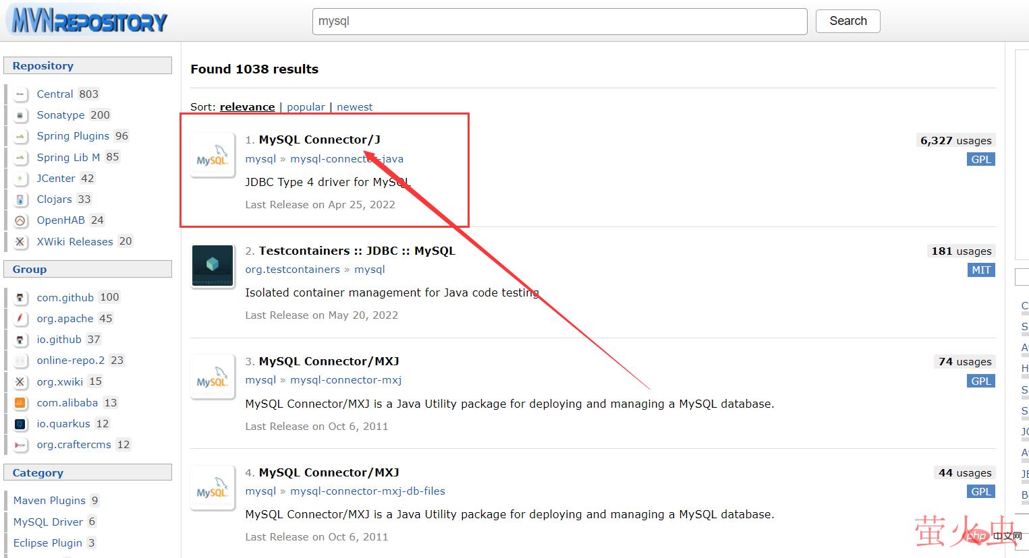The image size is (1029, 558).
Task: Click the OpenHAB repository icon
Action: click(x=20, y=220)
